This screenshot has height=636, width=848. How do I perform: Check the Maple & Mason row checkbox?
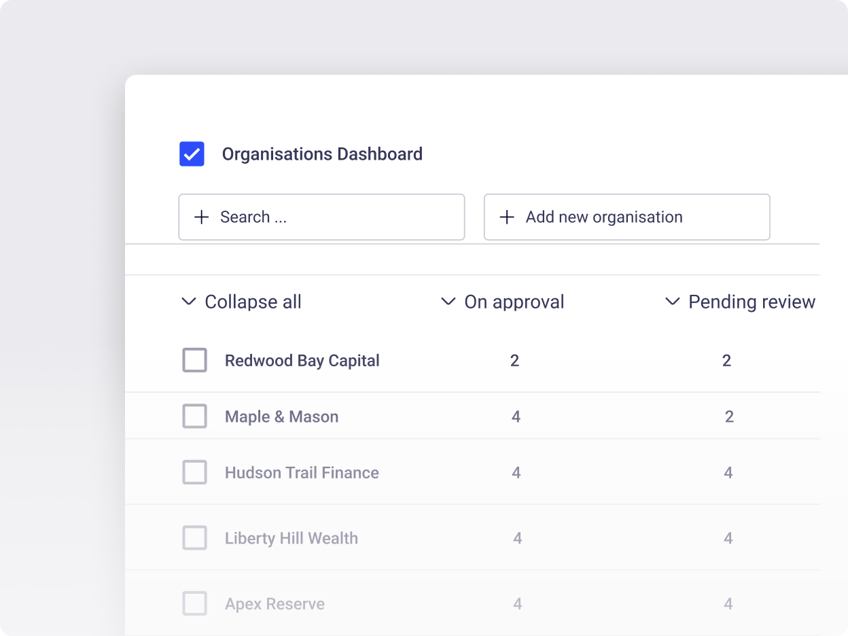click(194, 416)
